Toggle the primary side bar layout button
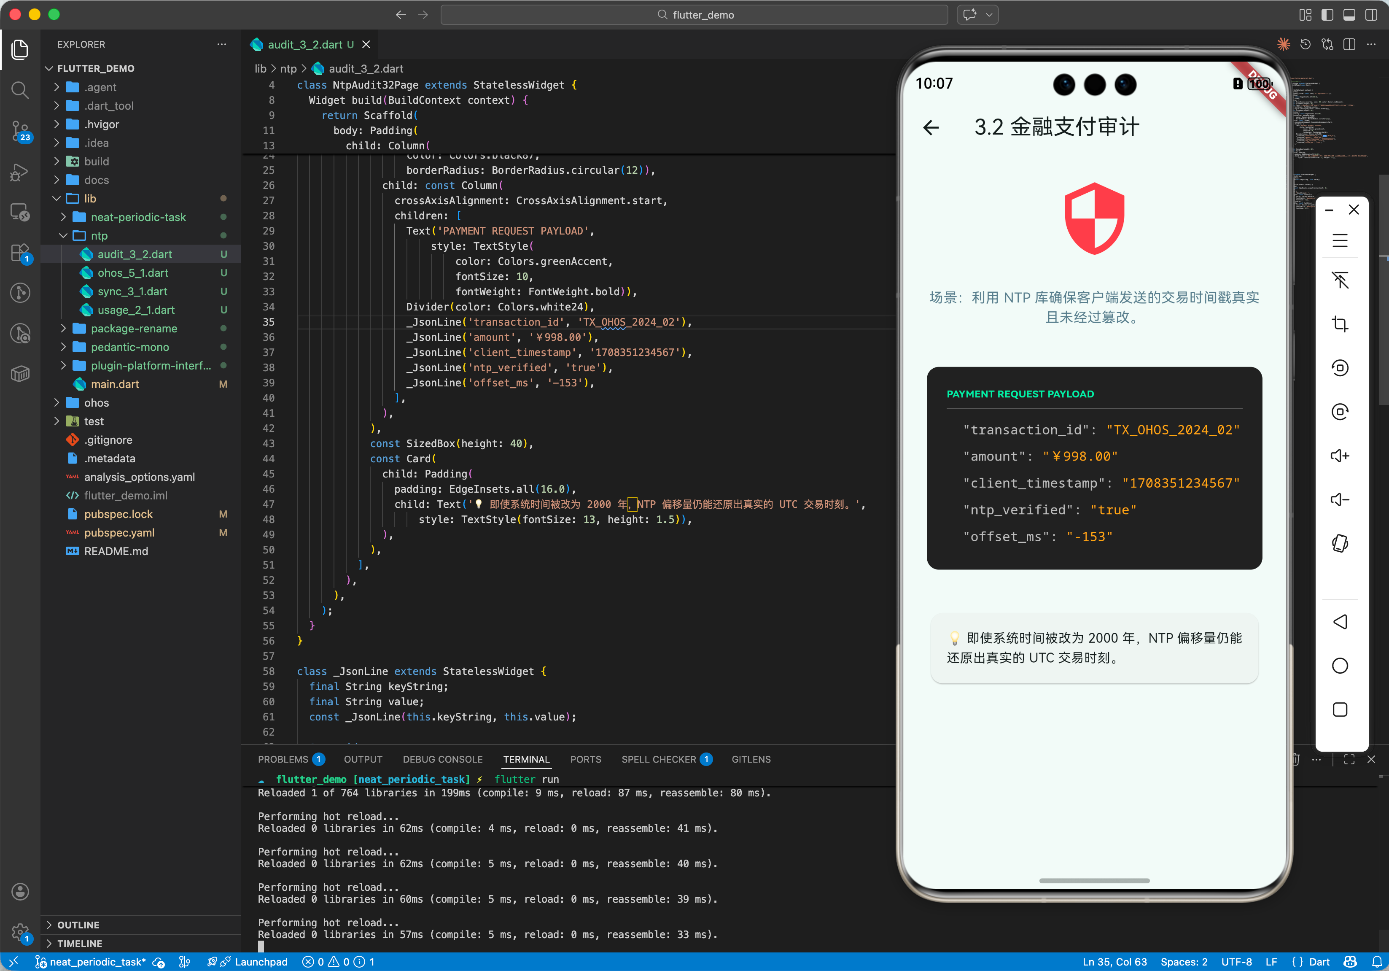The width and height of the screenshot is (1389, 971). pos(1327,15)
